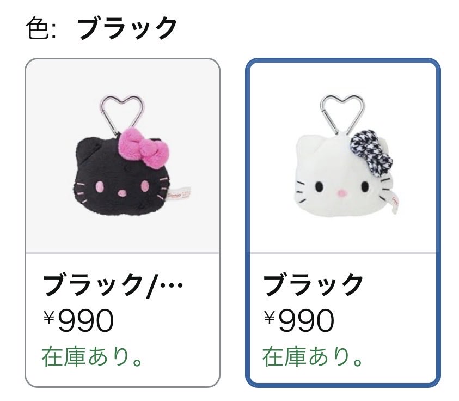Screen dimensions: 459x401
Task: Click the 色: label heading
Action: [x=41, y=28]
